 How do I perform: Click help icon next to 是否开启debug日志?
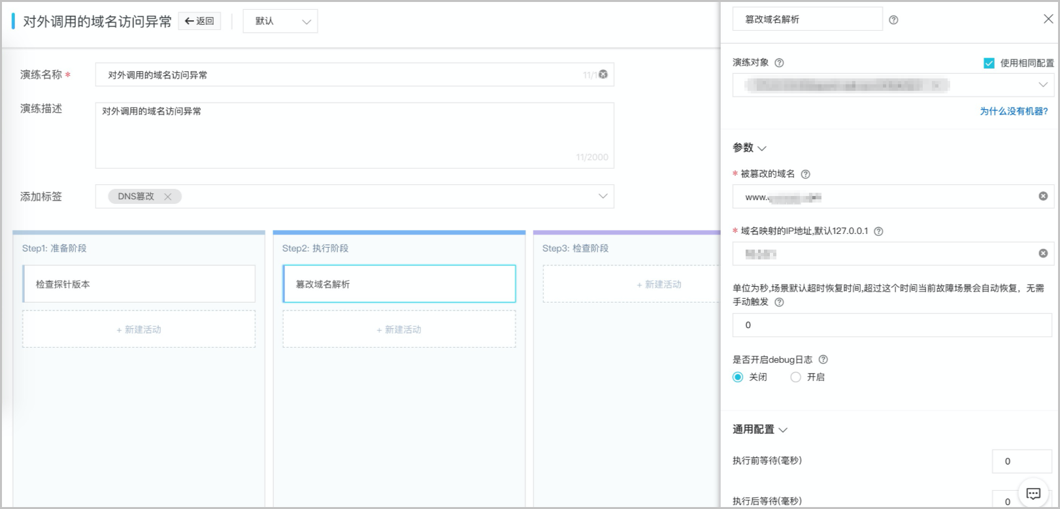823,359
